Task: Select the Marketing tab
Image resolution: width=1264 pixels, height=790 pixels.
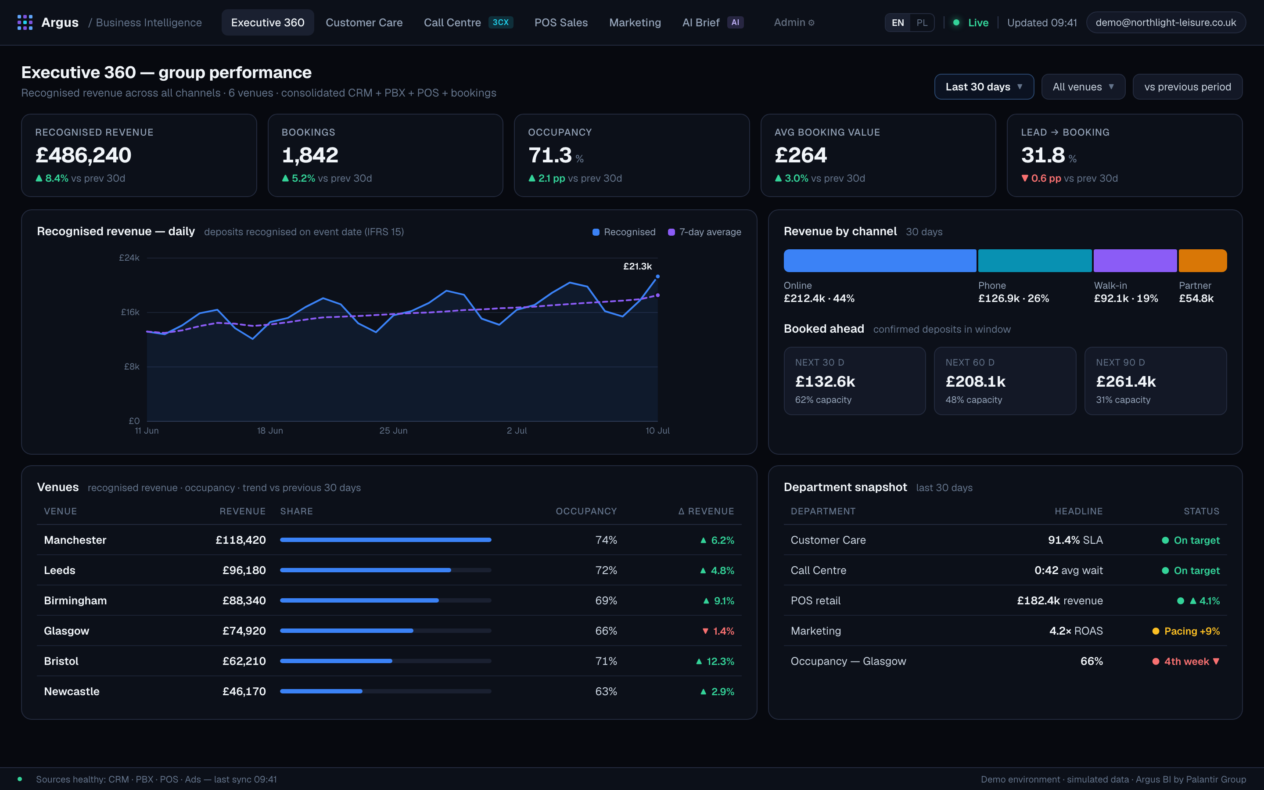Action: (635, 22)
